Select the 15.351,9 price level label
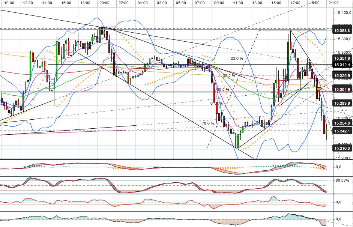Viewport: 353px width, 227px height. tap(342, 58)
